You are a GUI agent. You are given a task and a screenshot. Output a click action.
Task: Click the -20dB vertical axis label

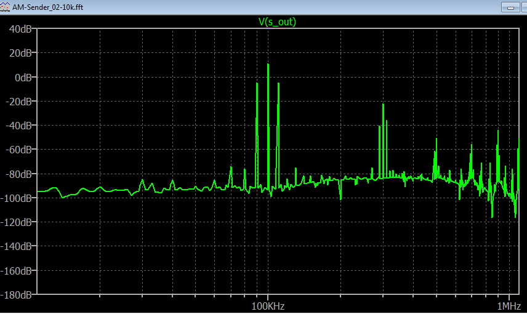pyautogui.click(x=20, y=102)
